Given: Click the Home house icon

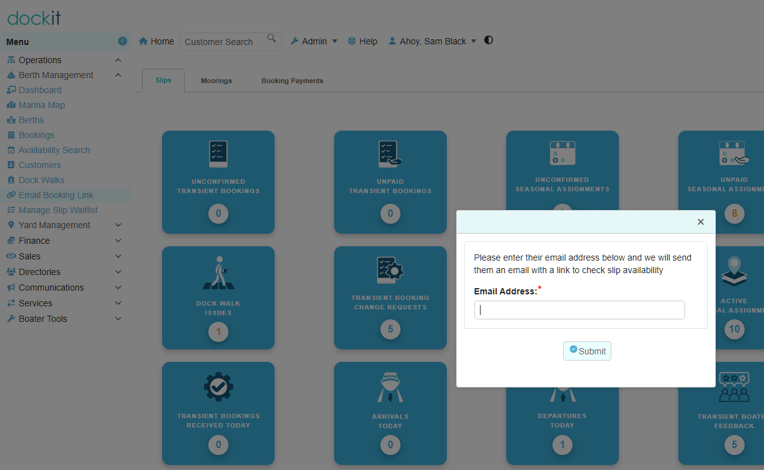Looking at the screenshot, I should (143, 41).
